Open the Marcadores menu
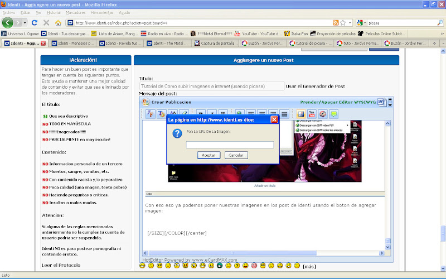The image size is (446, 279). pos(76,12)
